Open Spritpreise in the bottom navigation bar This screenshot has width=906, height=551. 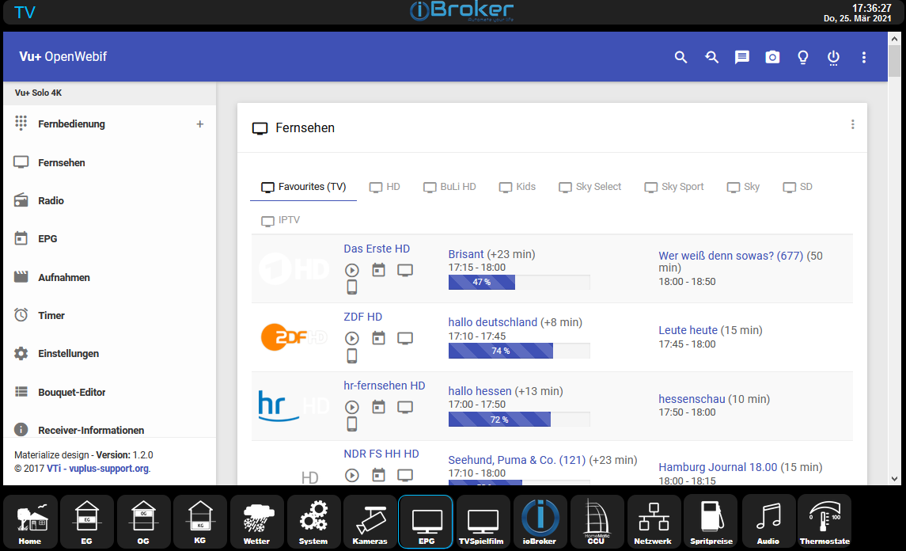pyautogui.click(x=711, y=522)
